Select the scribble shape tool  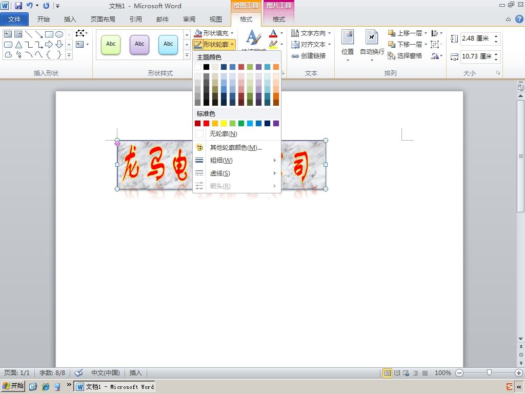pos(18,54)
